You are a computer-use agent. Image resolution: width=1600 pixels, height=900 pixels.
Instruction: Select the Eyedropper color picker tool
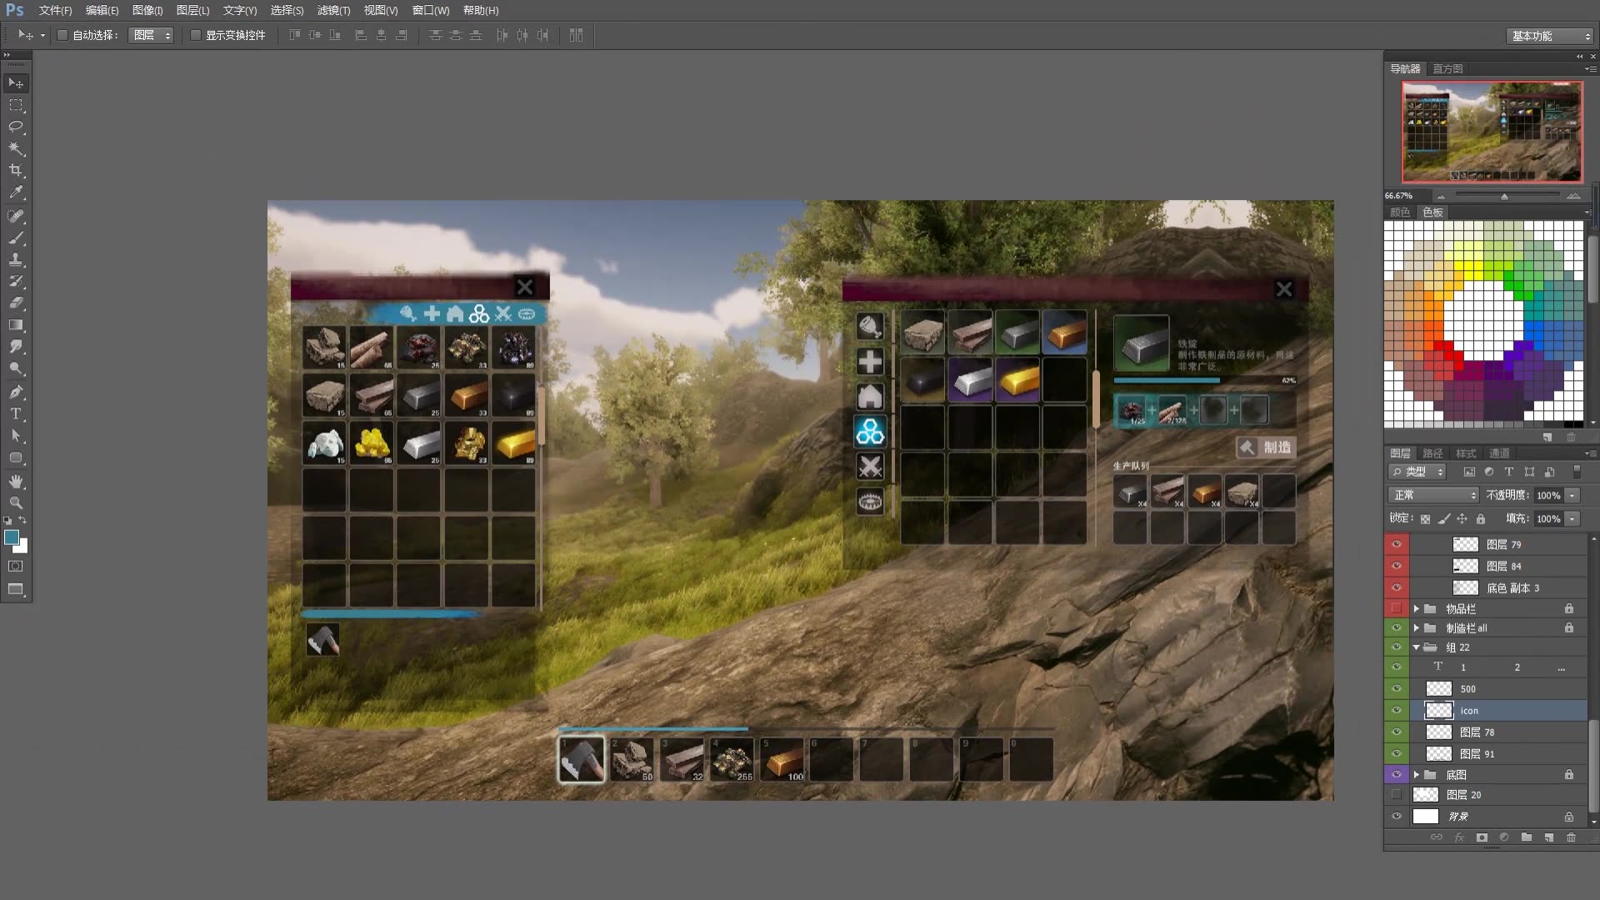click(x=15, y=192)
